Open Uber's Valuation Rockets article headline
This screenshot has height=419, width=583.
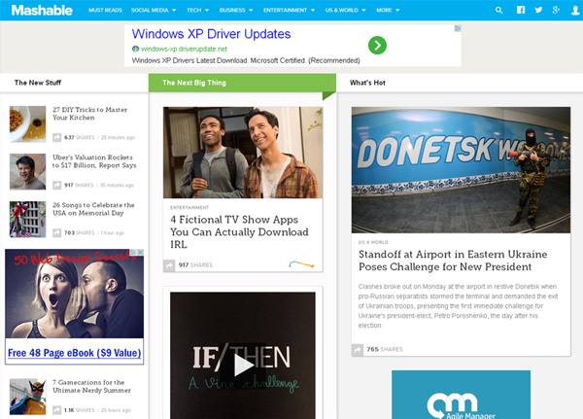click(x=94, y=161)
